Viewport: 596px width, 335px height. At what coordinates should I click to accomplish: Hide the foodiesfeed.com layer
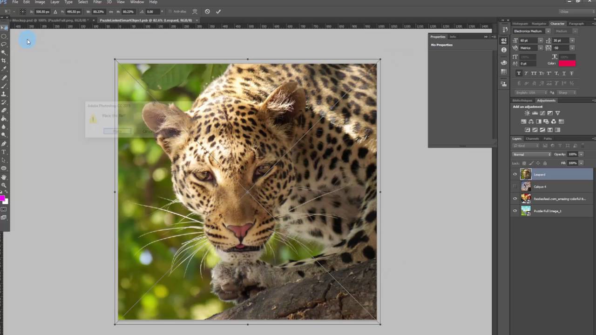pyautogui.click(x=515, y=199)
